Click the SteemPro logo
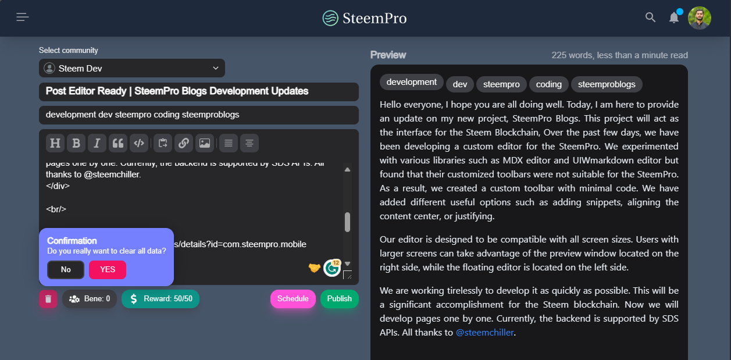Screen dimensions: 731x360 click(365, 18)
